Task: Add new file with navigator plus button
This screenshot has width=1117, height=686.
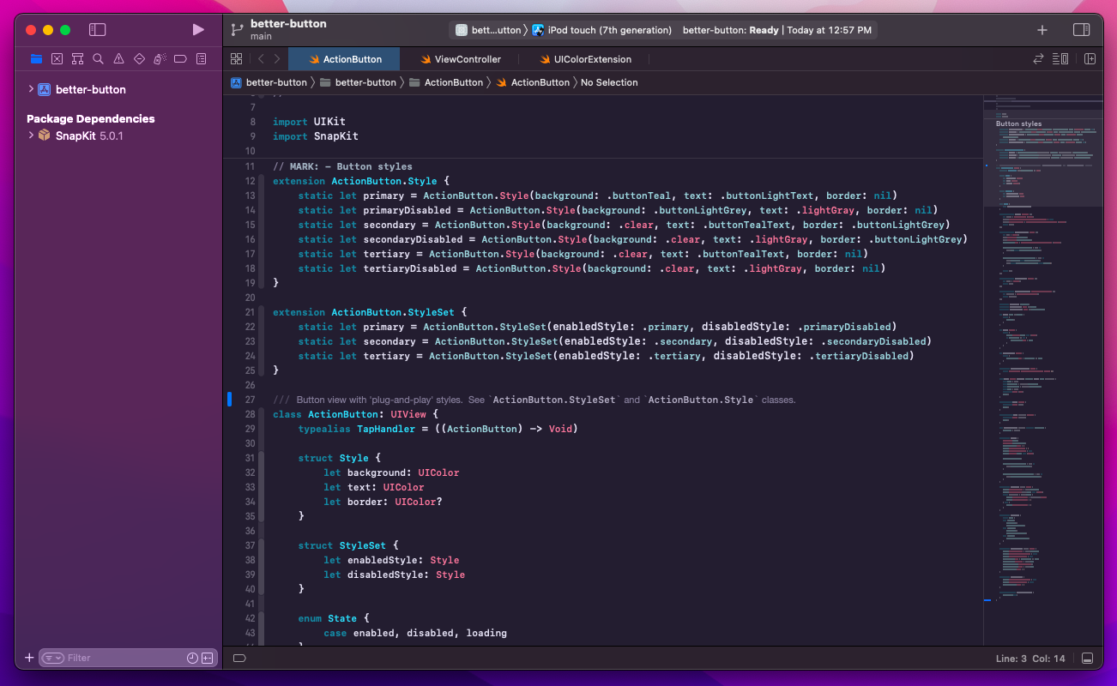Action: [x=29, y=658]
